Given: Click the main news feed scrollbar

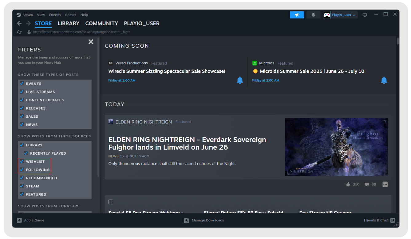Looking at the screenshot, I should (x=398, y=41).
